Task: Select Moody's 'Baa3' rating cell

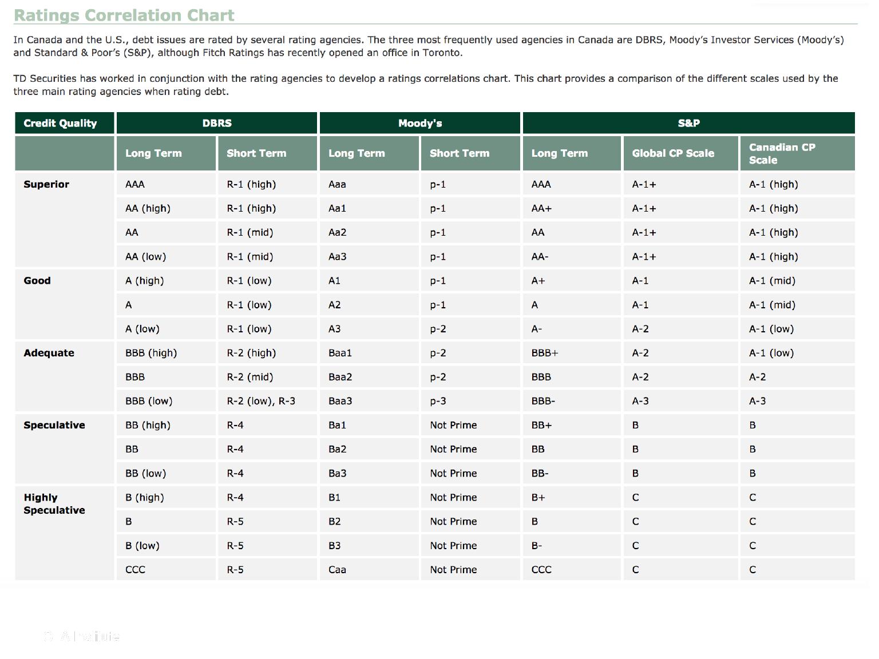Action: (369, 401)
